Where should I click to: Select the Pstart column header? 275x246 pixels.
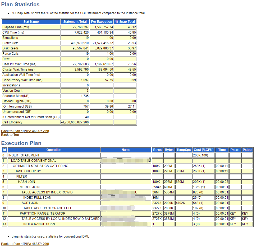(x=235, y=150)
